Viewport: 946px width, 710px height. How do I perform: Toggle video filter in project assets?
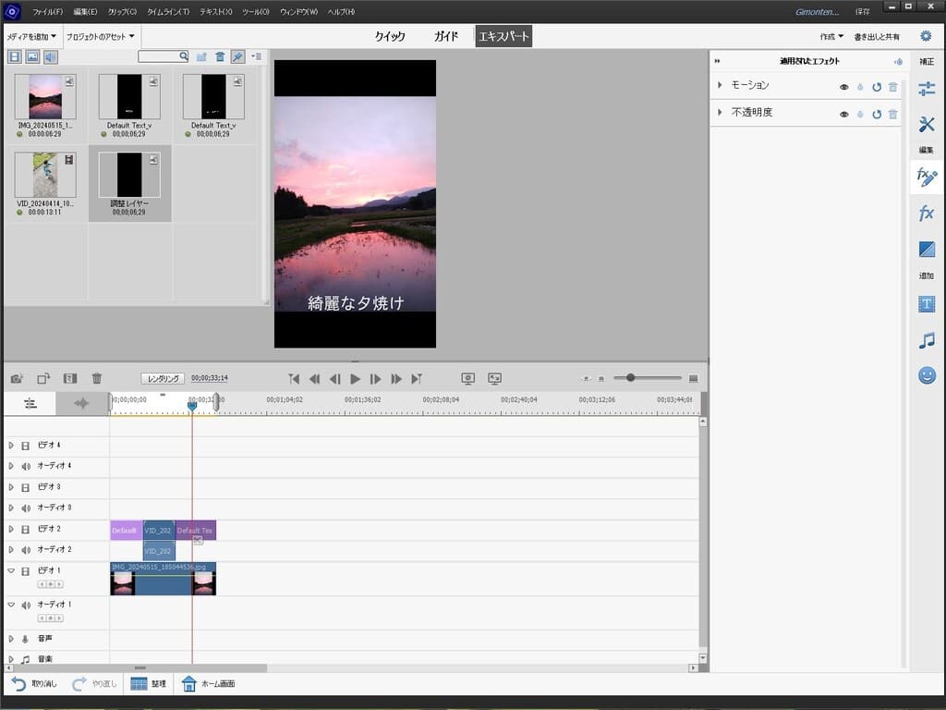(x=15, y=56)
